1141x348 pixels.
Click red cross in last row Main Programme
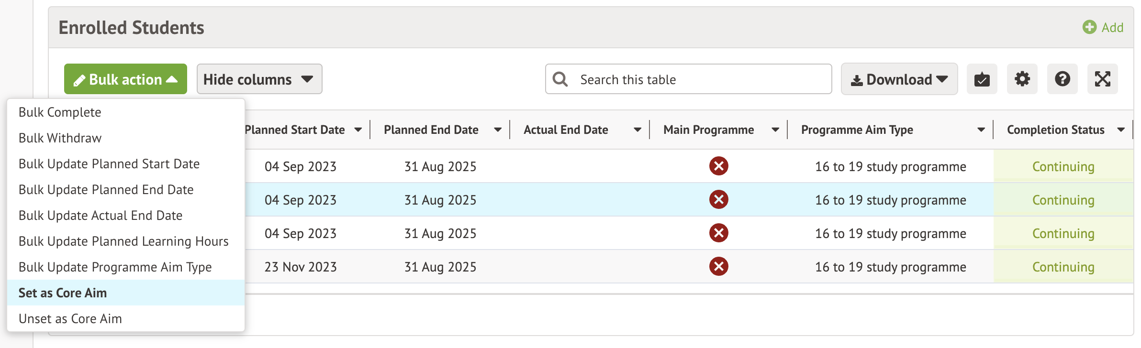tap(718, 267)
